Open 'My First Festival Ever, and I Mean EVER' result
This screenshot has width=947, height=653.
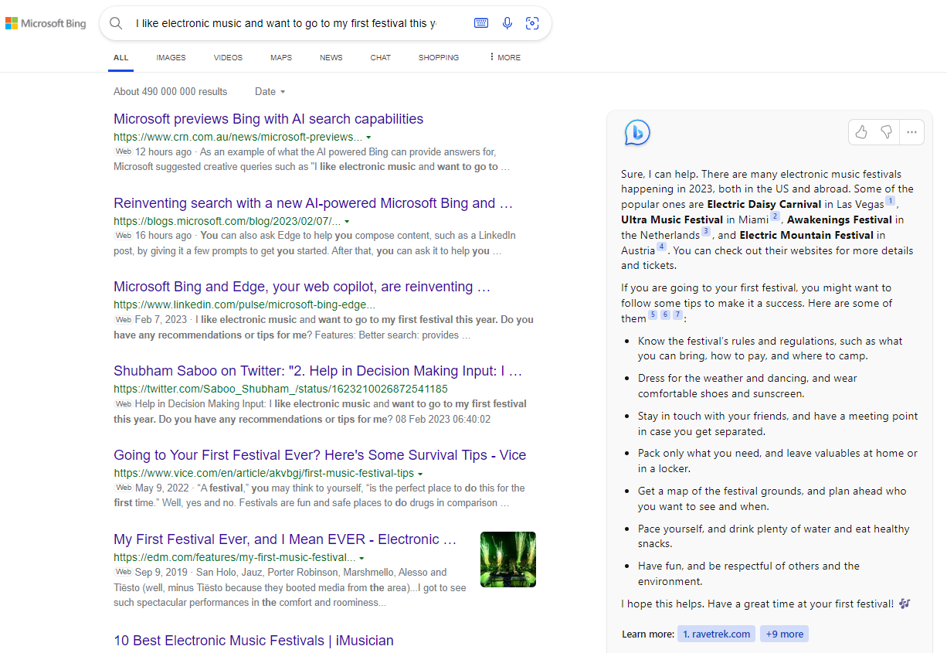285,539
